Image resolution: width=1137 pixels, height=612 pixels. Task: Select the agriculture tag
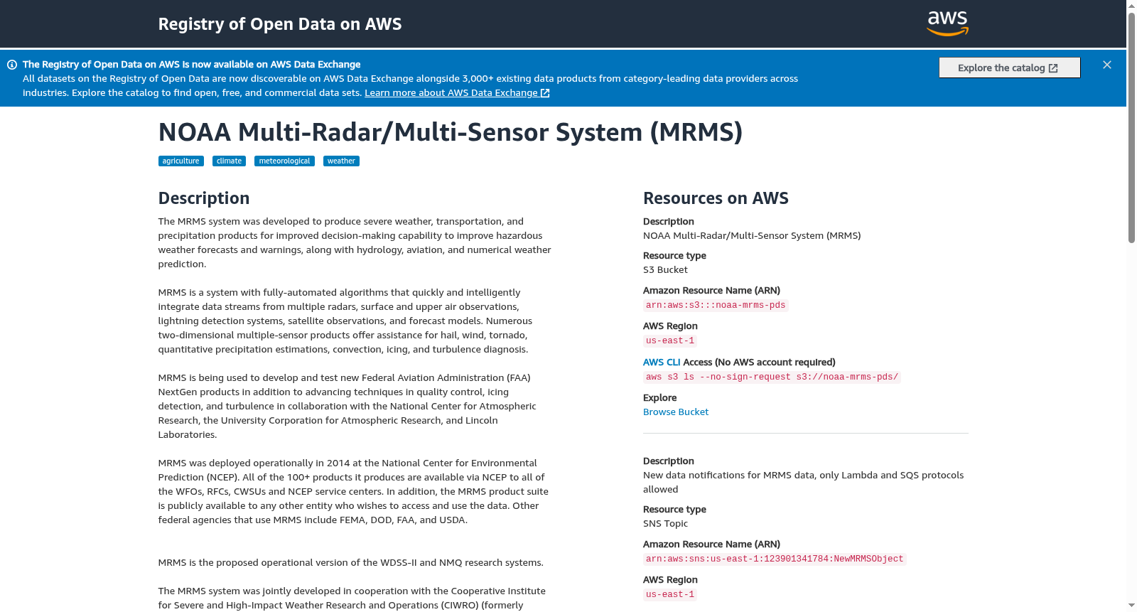(181, 161)
